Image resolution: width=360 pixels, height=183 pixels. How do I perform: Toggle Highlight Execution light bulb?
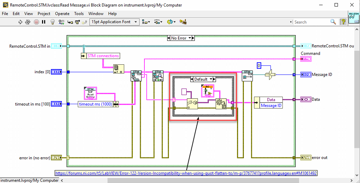coord(52,22)
